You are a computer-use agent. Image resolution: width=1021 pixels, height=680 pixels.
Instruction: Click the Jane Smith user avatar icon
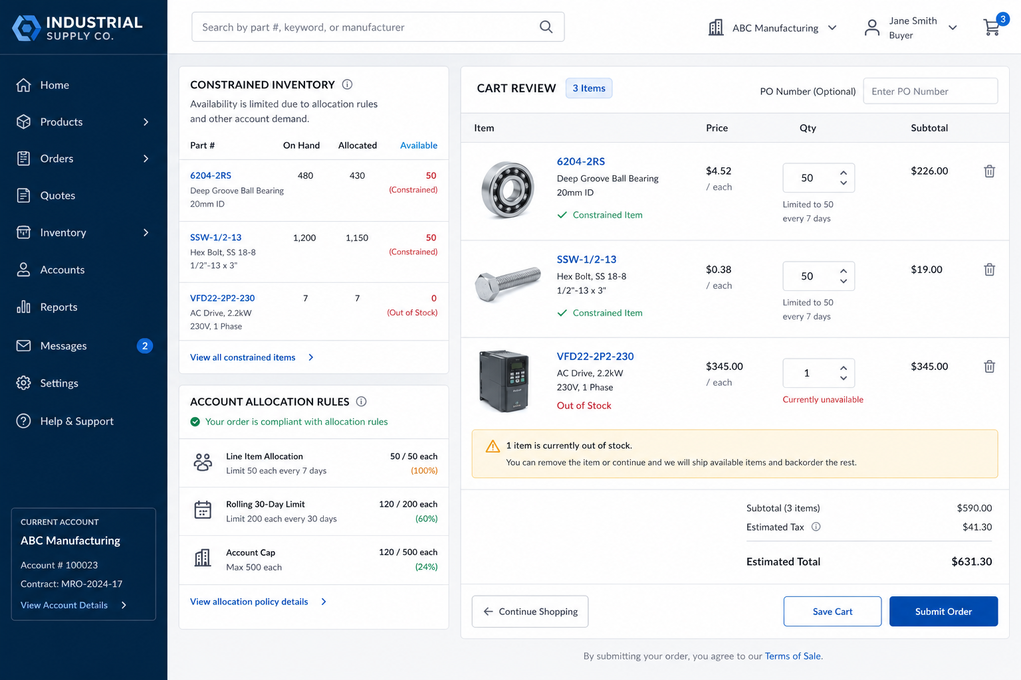[871, 28]
